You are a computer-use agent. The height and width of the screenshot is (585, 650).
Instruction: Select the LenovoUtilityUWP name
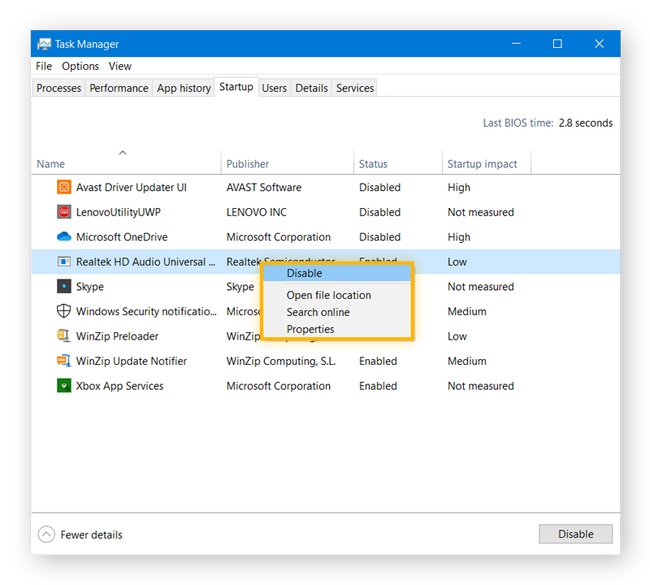click(x=118, y=212)
